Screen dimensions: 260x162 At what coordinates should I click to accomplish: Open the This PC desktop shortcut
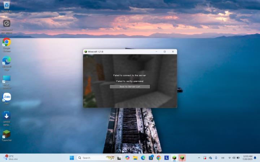coord(6,82)
